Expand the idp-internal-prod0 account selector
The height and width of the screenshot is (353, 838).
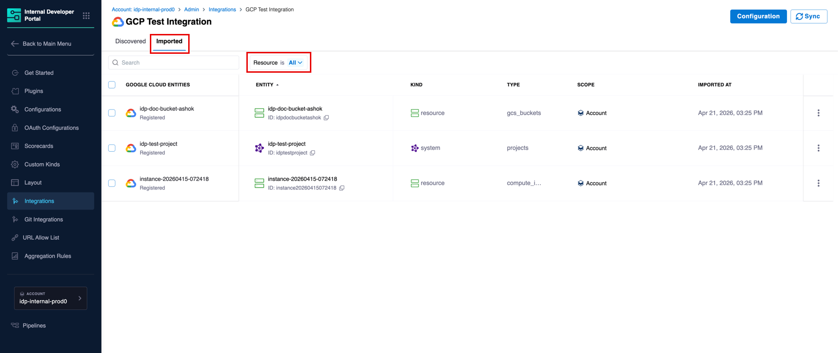(50, 298)
